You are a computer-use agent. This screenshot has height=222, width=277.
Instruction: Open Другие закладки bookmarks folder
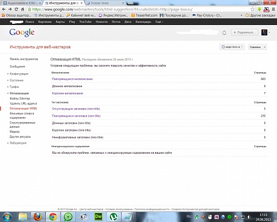260,16
